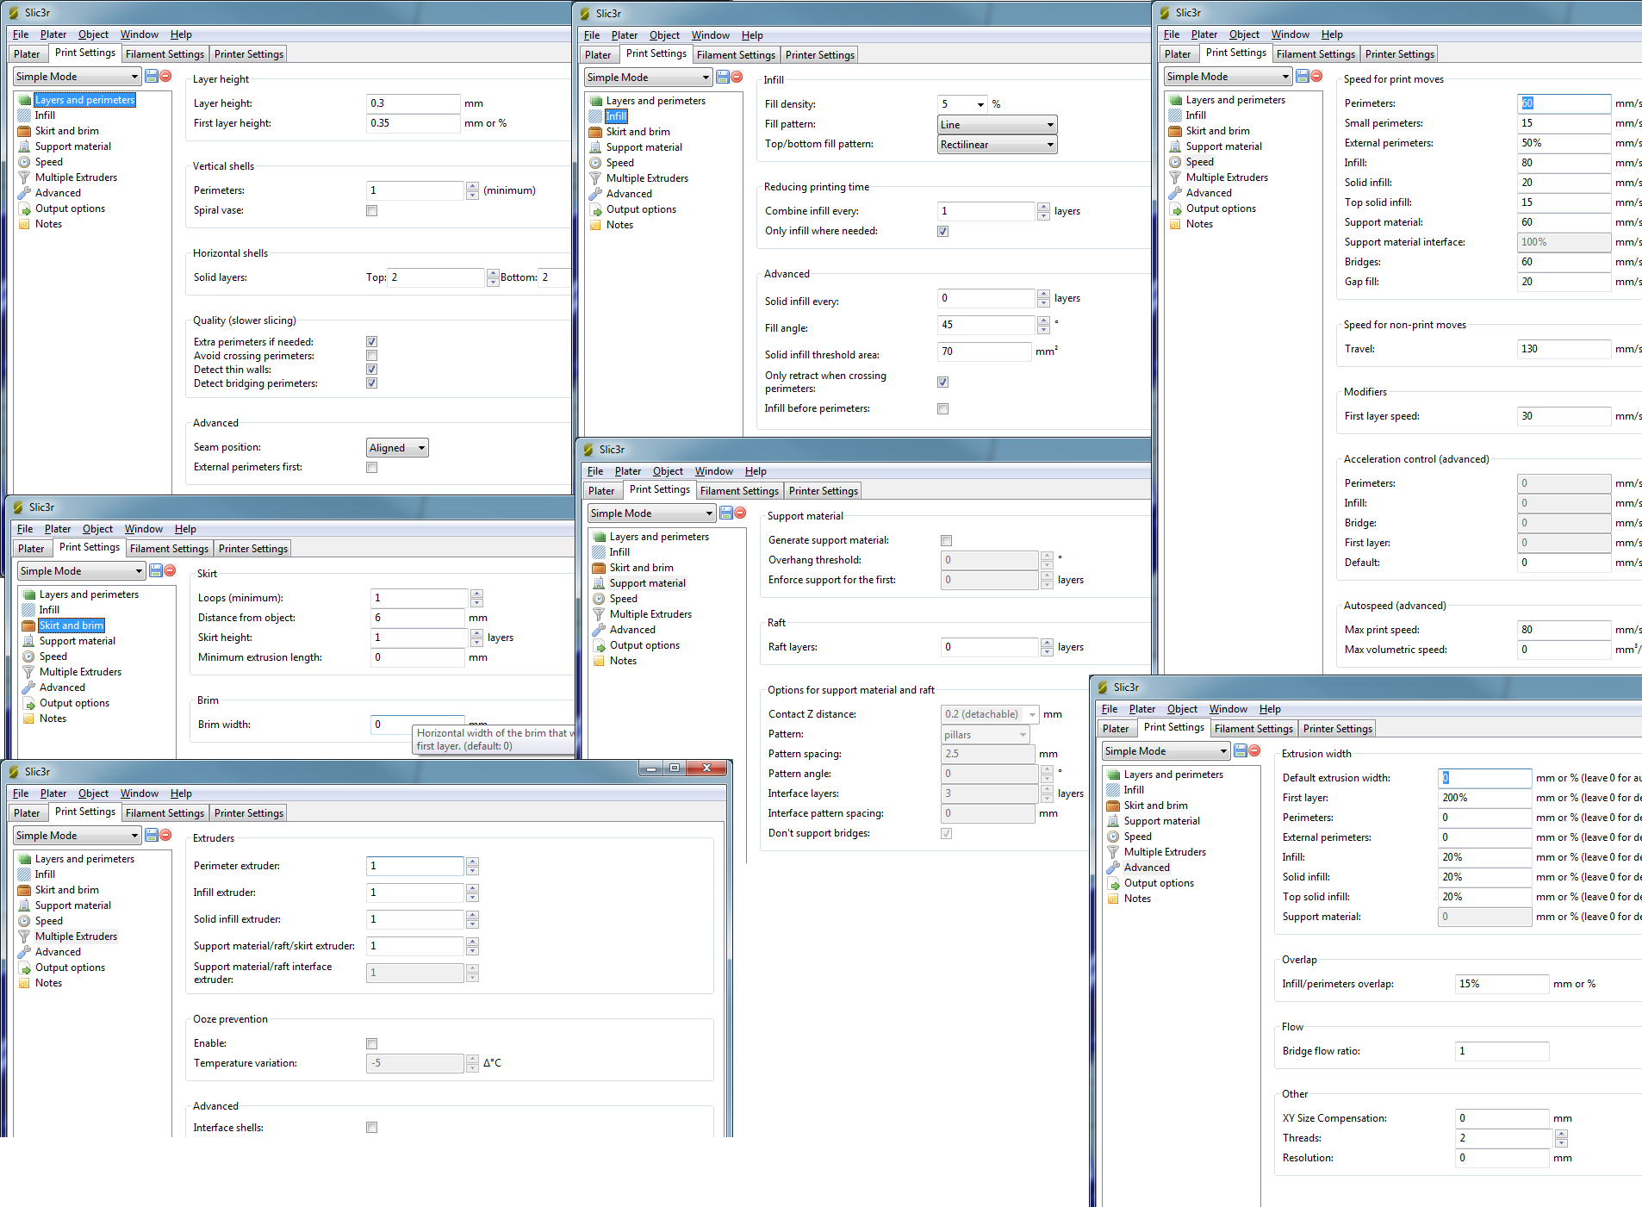The height and width of the screenshot is (1207, 1642).
Task: Select Advanced wrench icon in Infill window tree
Action: [595, 194]
